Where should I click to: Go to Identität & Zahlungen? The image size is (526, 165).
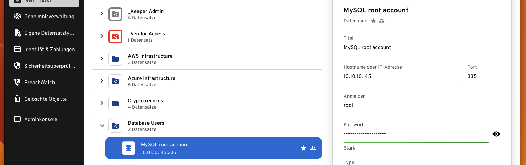[x=49, y=49]
